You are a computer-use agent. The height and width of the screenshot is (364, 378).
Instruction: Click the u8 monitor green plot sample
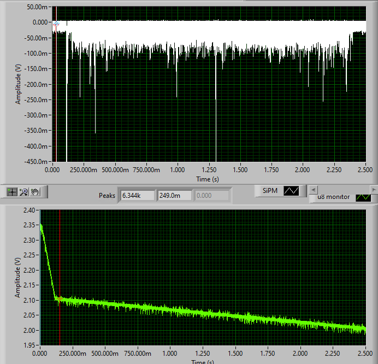click(363, 197)
